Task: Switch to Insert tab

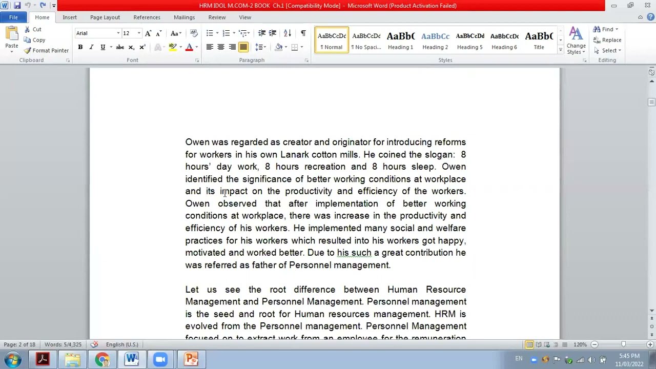Action: [70, 17]
